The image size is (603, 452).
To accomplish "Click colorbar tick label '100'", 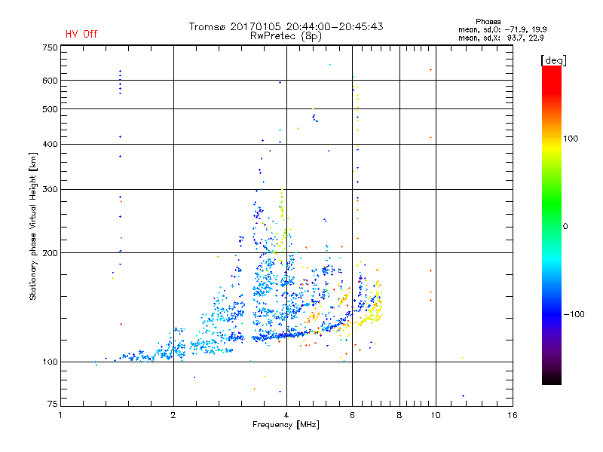I will (x=571, y=139).
